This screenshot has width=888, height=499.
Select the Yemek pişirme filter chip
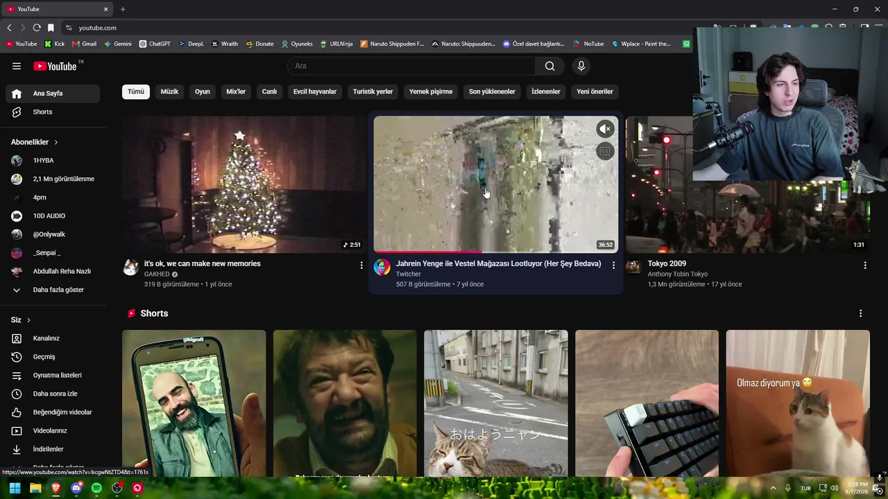(431, 91)
